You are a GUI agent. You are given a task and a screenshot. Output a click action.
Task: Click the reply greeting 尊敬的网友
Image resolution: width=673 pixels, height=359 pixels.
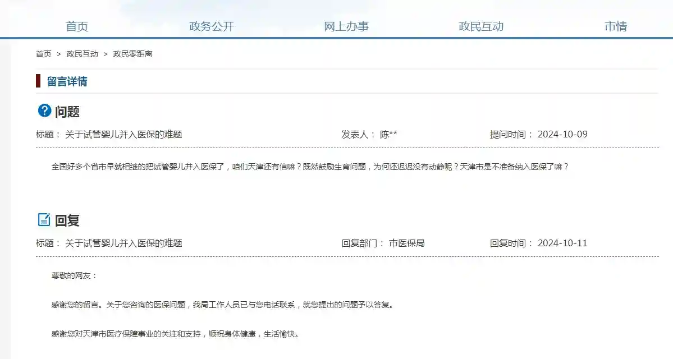(74, 275)
